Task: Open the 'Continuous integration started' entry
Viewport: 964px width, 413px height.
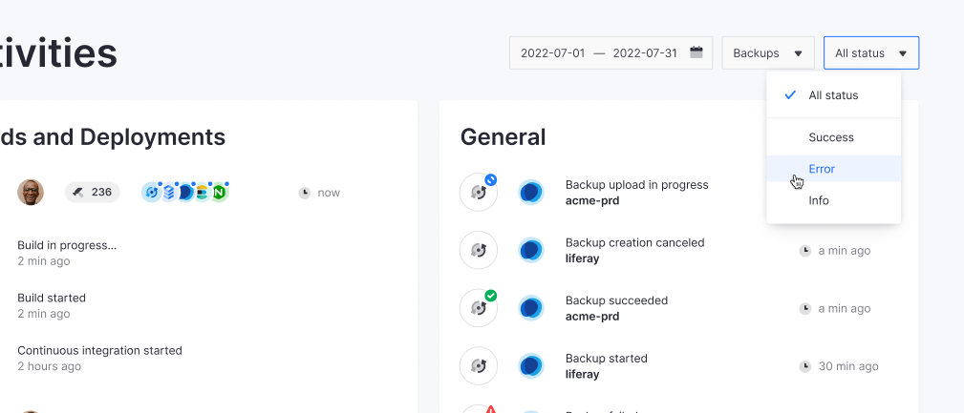Action: click(x=99, y=350)
